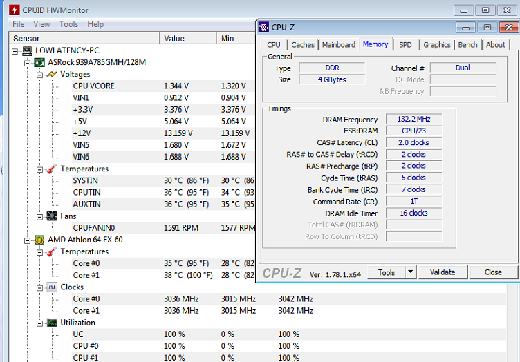Click the Voltages lightning icon

[x=52, y=74]
